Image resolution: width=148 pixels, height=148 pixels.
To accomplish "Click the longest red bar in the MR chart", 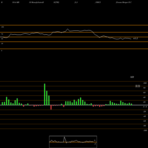I will click(51, 107).
